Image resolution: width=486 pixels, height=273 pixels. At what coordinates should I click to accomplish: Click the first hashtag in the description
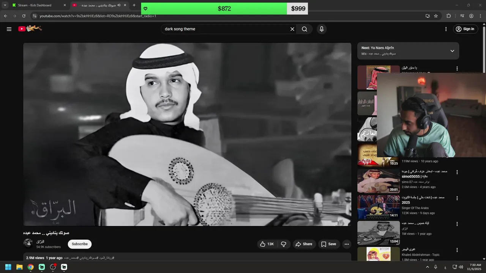[71, 258]
